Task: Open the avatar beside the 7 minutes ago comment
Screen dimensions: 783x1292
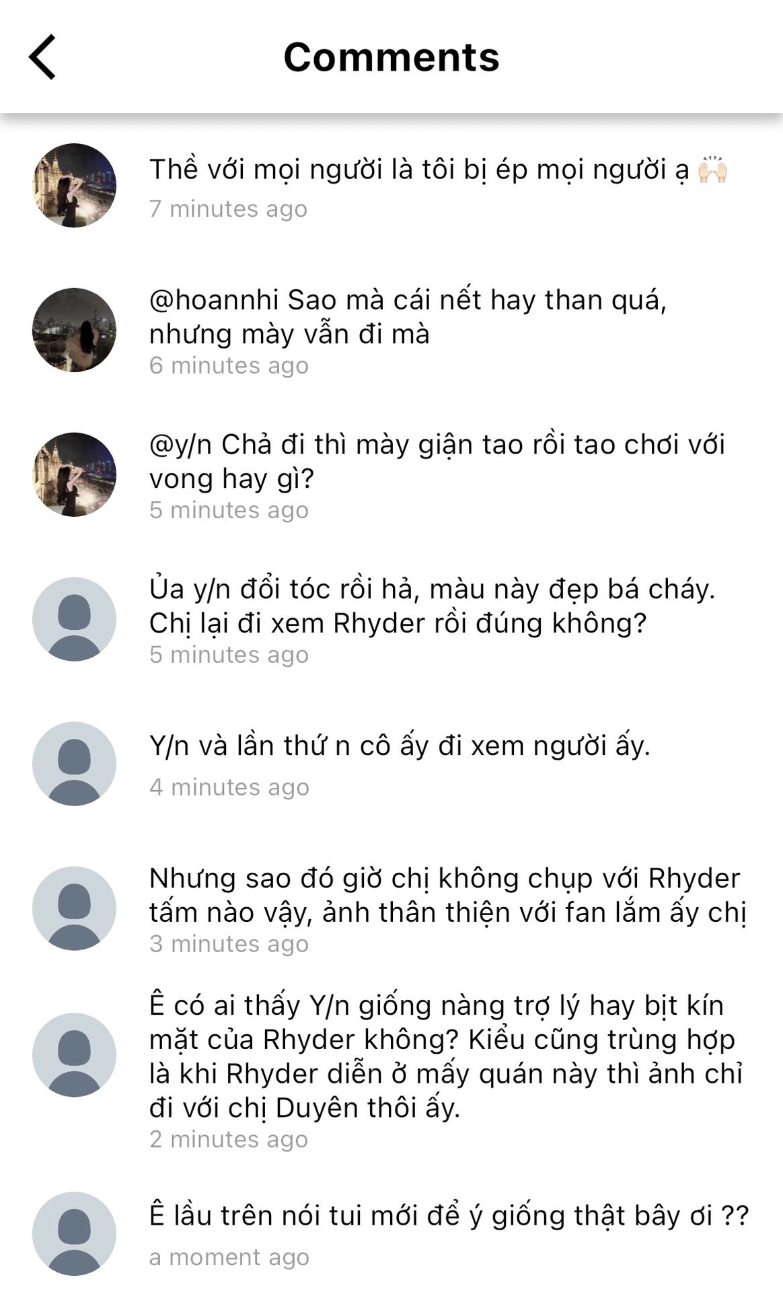Action: (74, 185)
